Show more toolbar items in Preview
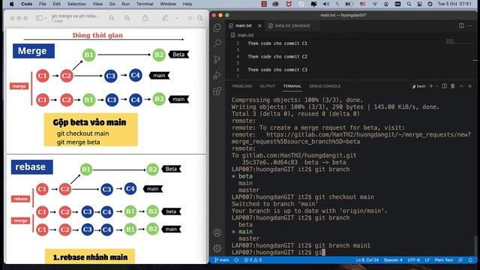Screen dimensions: 480x270 tap(190, 18)
